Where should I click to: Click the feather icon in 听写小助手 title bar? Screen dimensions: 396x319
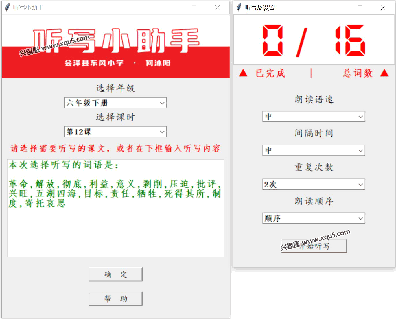pyautogui.click(x=8, y=8)
